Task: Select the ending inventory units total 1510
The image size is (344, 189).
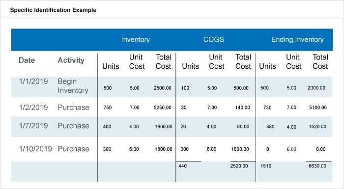Action: click(x=266, y=166)
